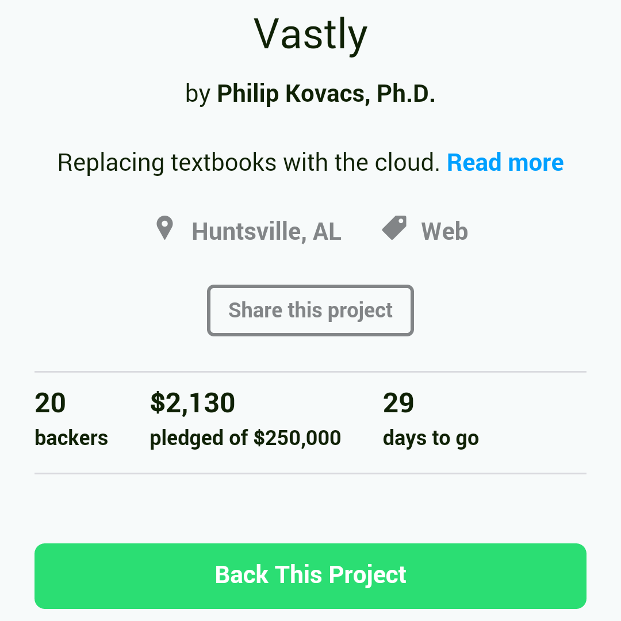Click the divider line above the stats
621x621 pixels.
[310, 372]
